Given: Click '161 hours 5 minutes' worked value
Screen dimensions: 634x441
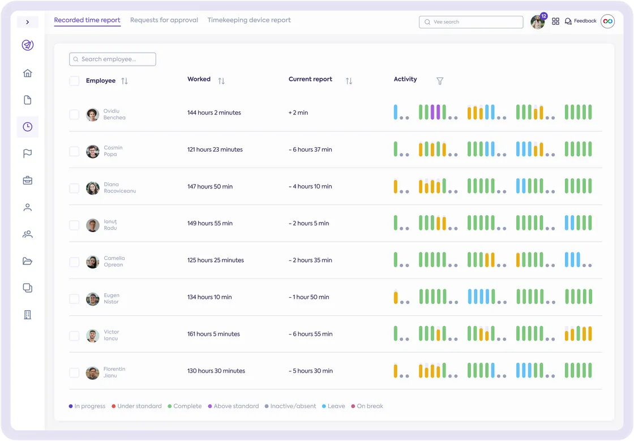Looking at the screenshot, I should [x=213, y=334].
